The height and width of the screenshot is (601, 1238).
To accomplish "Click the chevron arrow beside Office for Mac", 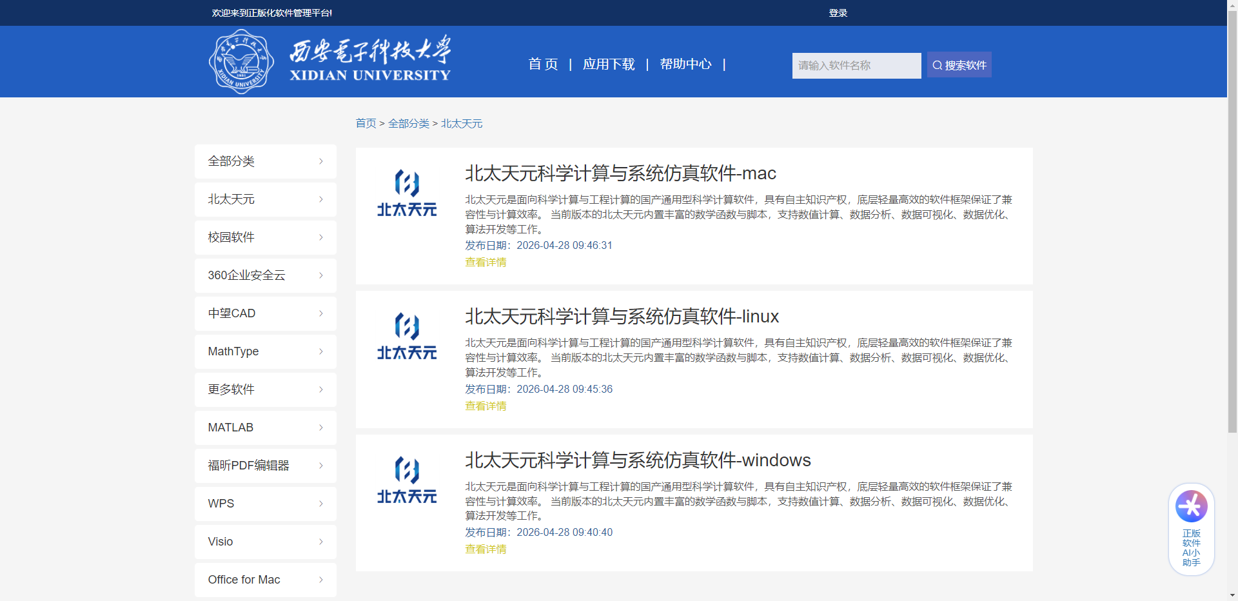I will [321, 580].
